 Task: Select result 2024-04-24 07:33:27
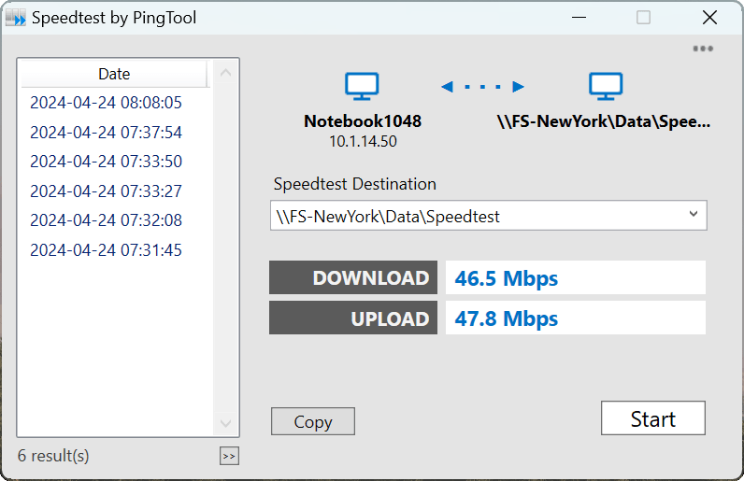tap(106, 191)
